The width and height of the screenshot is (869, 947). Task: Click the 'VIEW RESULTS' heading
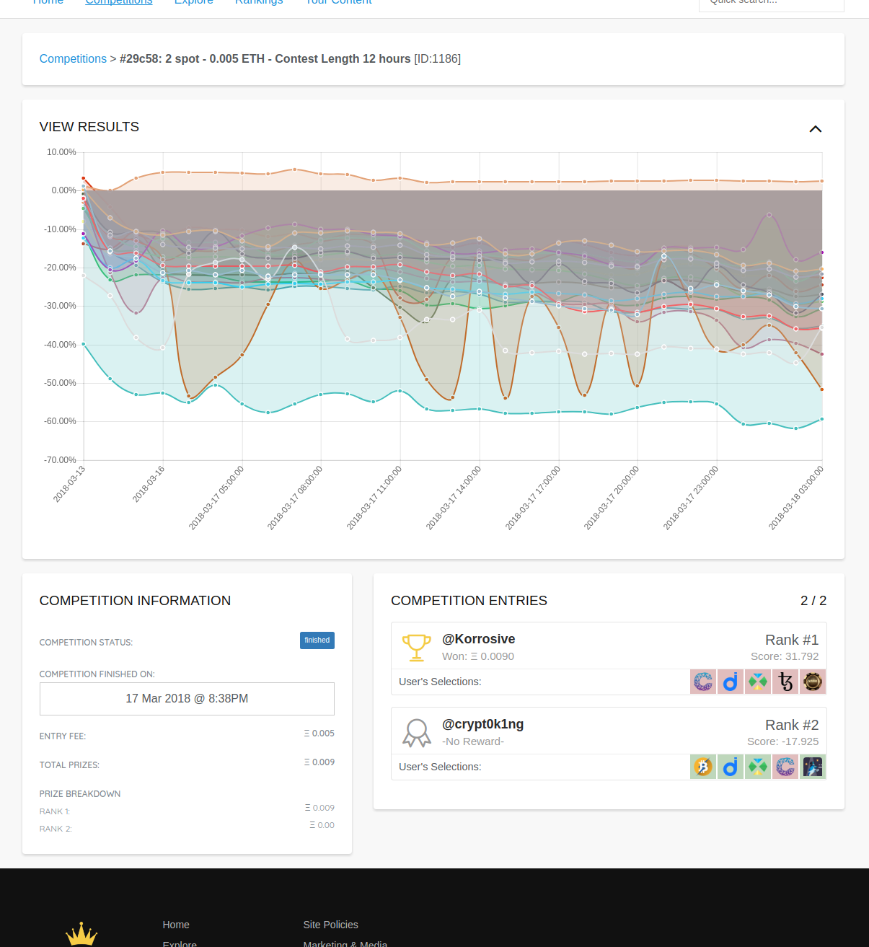(89, 127)
